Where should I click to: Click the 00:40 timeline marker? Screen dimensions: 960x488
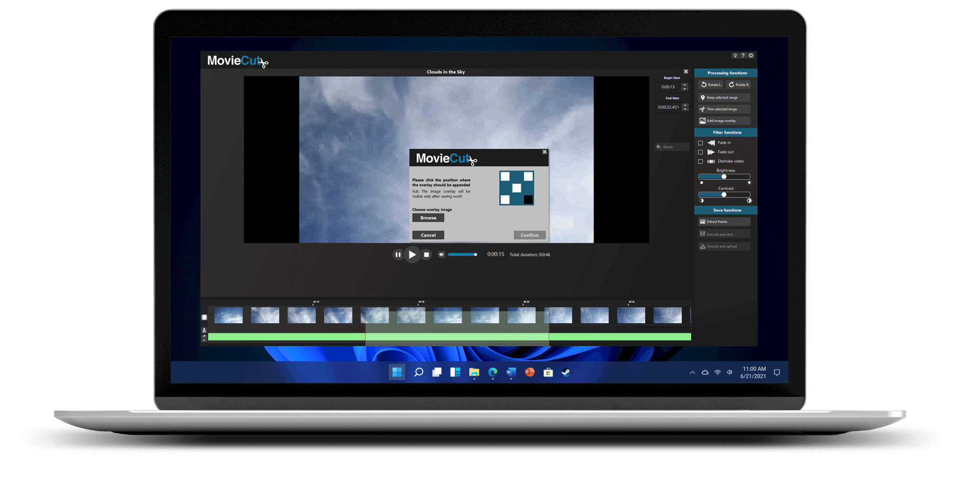[x=631, y=302]
